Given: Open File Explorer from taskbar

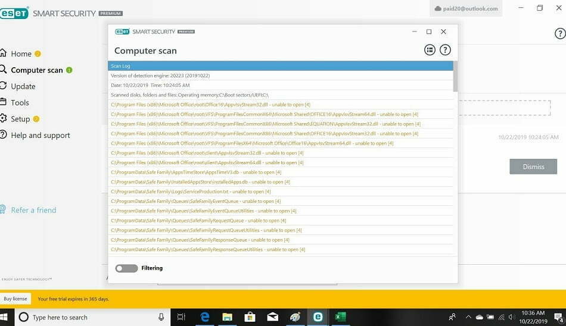Looking at the screenshot, I should 227,317.
